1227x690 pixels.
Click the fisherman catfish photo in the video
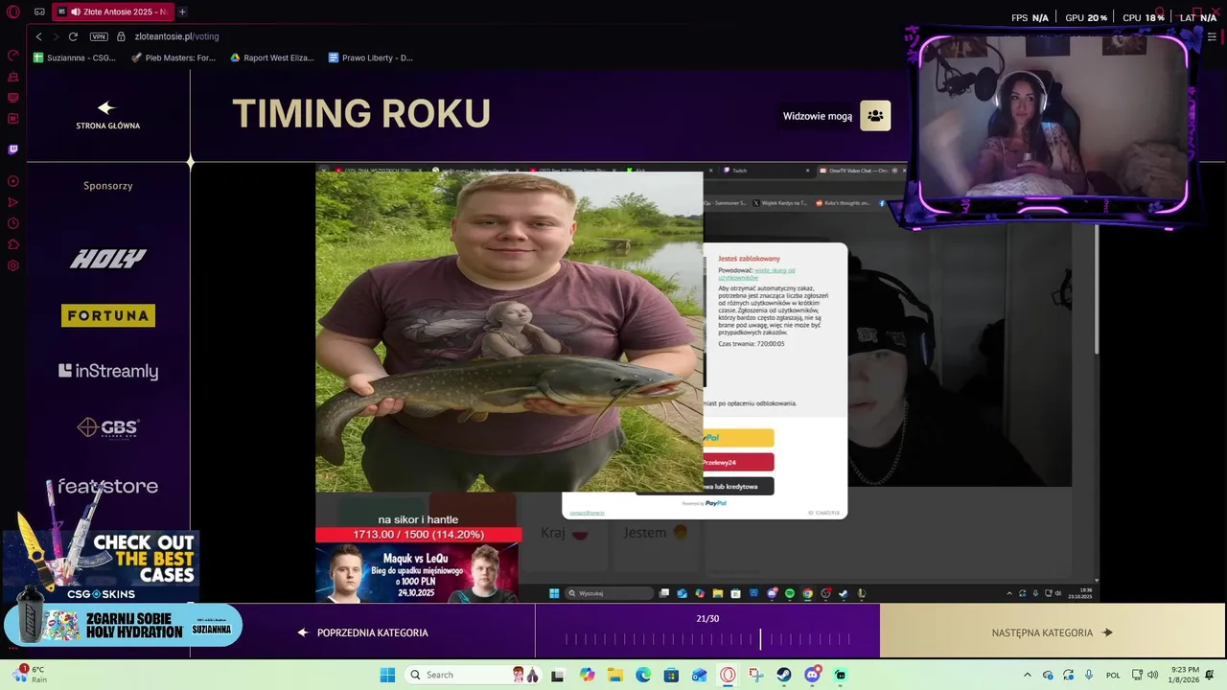click(x=509, y=332)
